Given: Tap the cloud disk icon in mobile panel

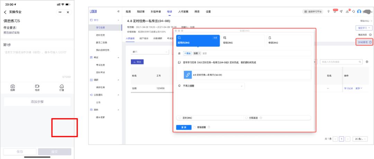Looking at the screenshot, I should (x=62, y=88).
